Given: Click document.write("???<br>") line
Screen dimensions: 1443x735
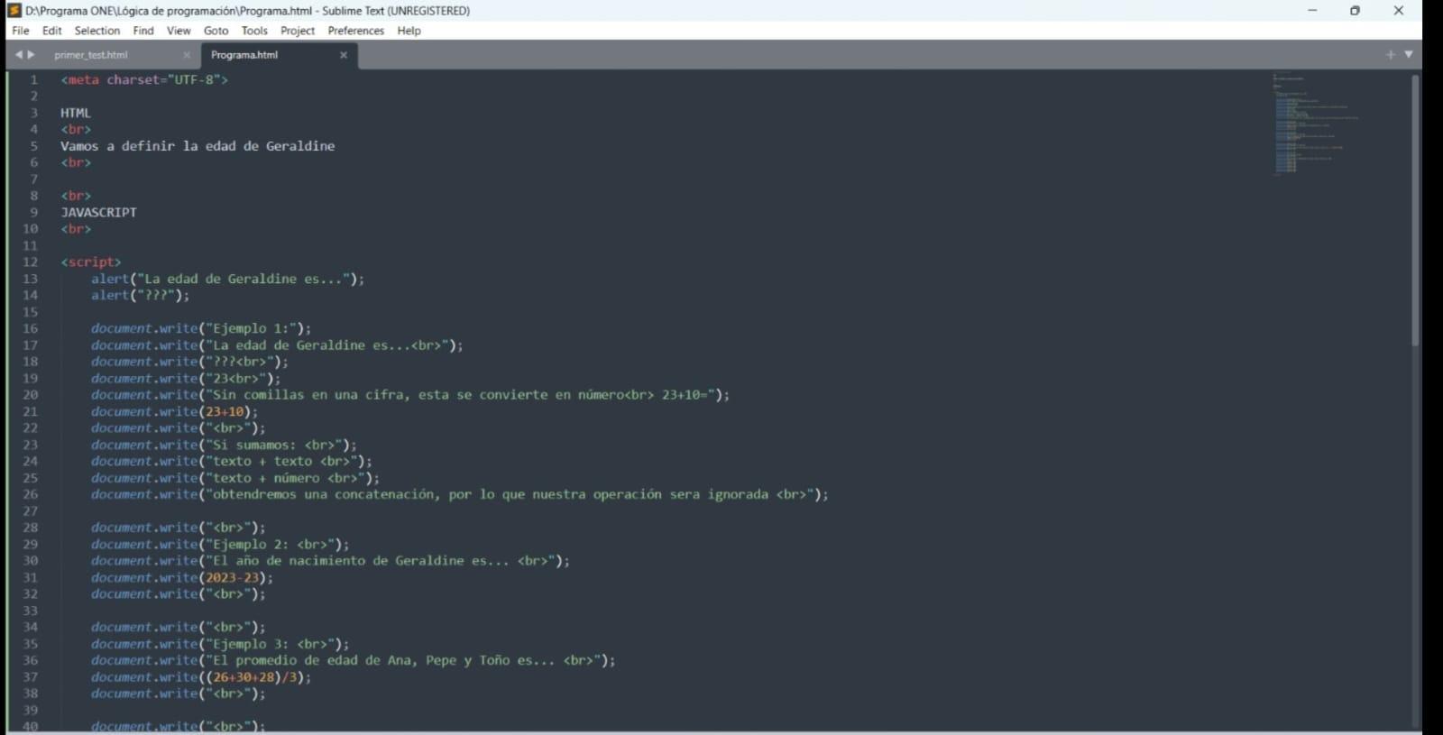Looking at the screenshot, I should 189,362.
